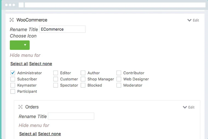Tick the Subscriber checkbox

13,79
